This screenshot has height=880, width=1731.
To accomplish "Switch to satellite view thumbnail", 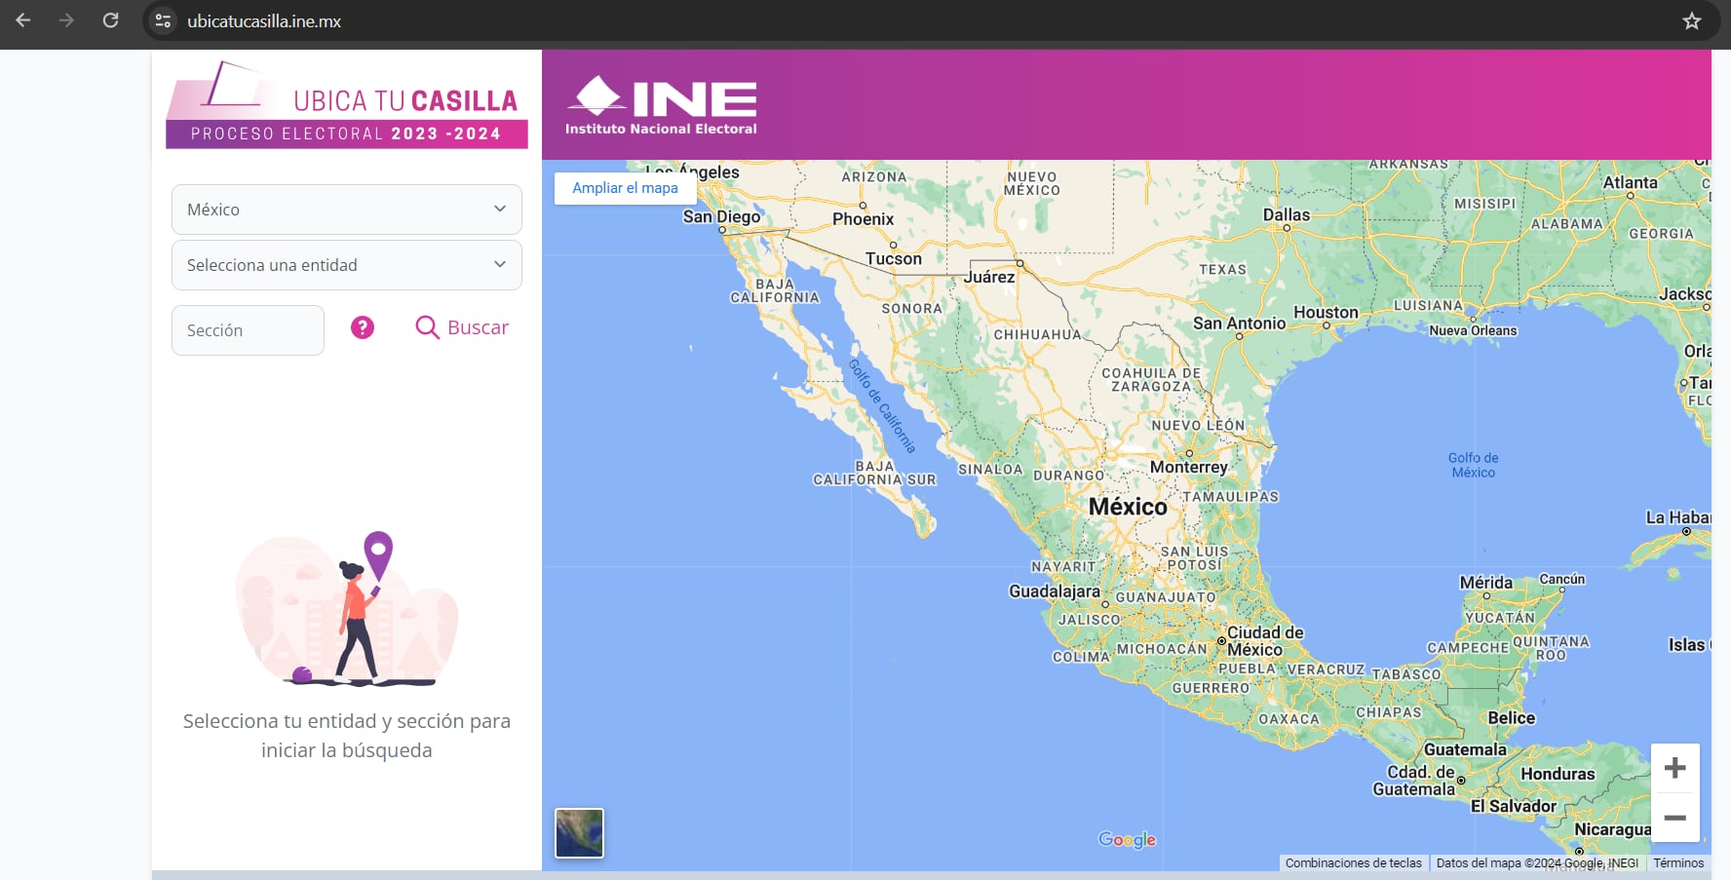I will click(579, 833).
